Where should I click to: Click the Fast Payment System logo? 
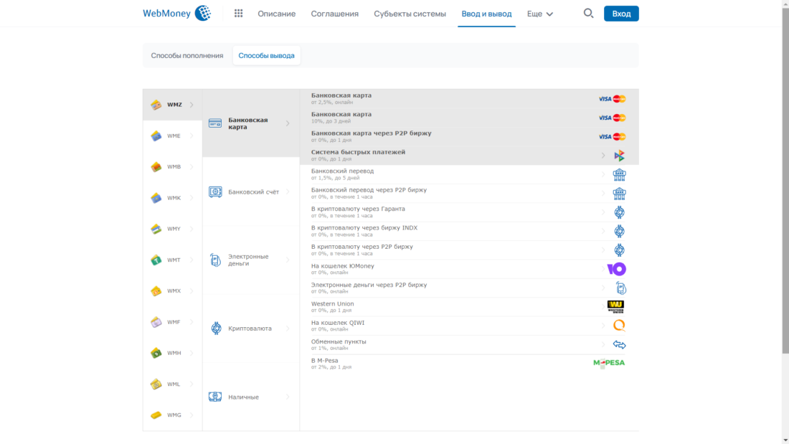coord(619,156)
